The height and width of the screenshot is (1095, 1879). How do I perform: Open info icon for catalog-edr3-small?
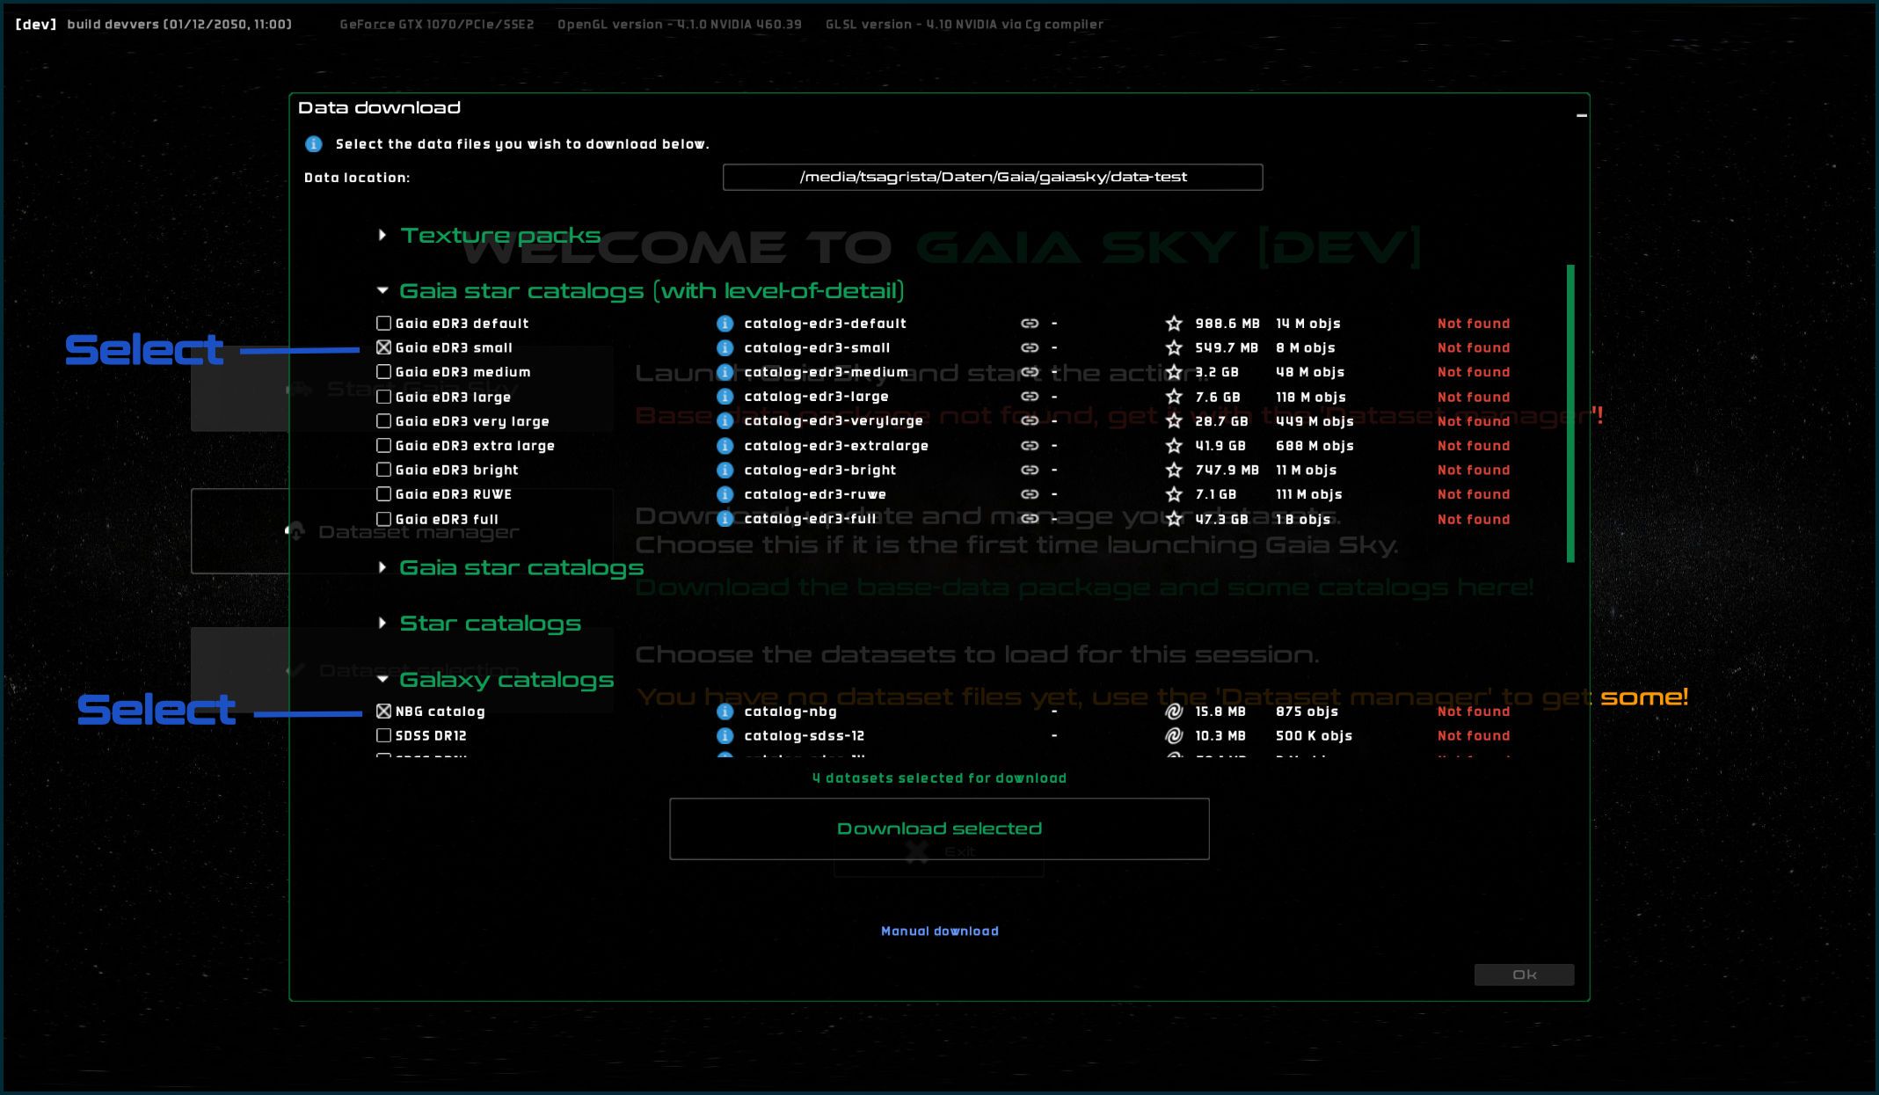725,347
